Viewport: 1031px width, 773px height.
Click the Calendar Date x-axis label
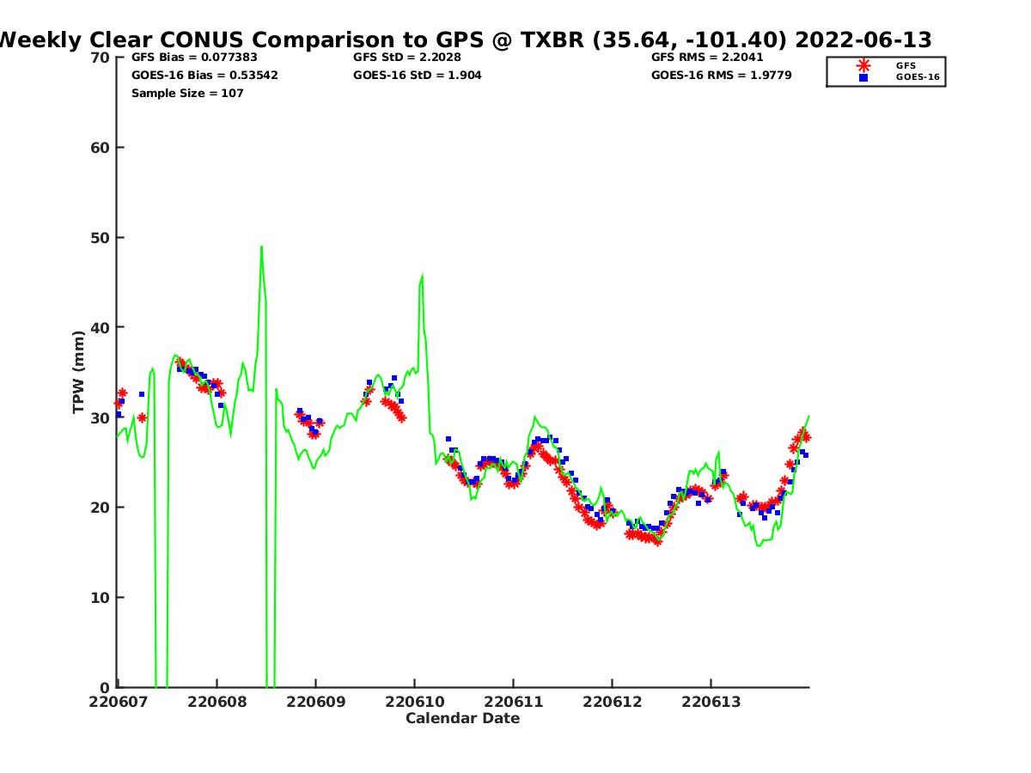(x=463, y=718)
